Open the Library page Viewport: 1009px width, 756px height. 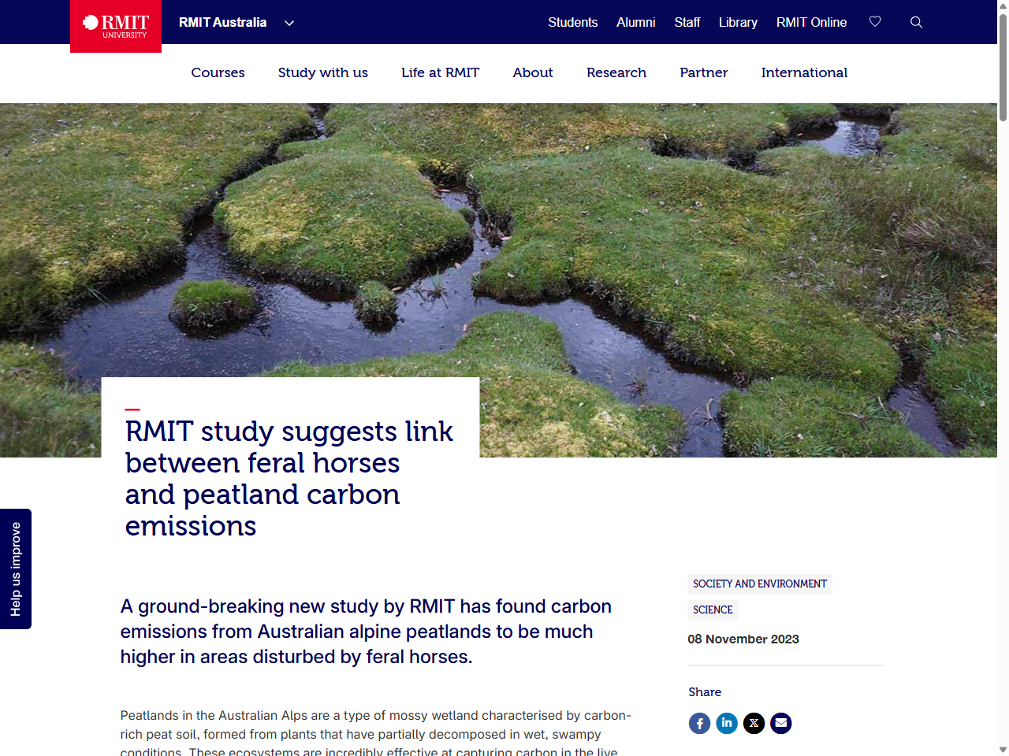[738, 22]
